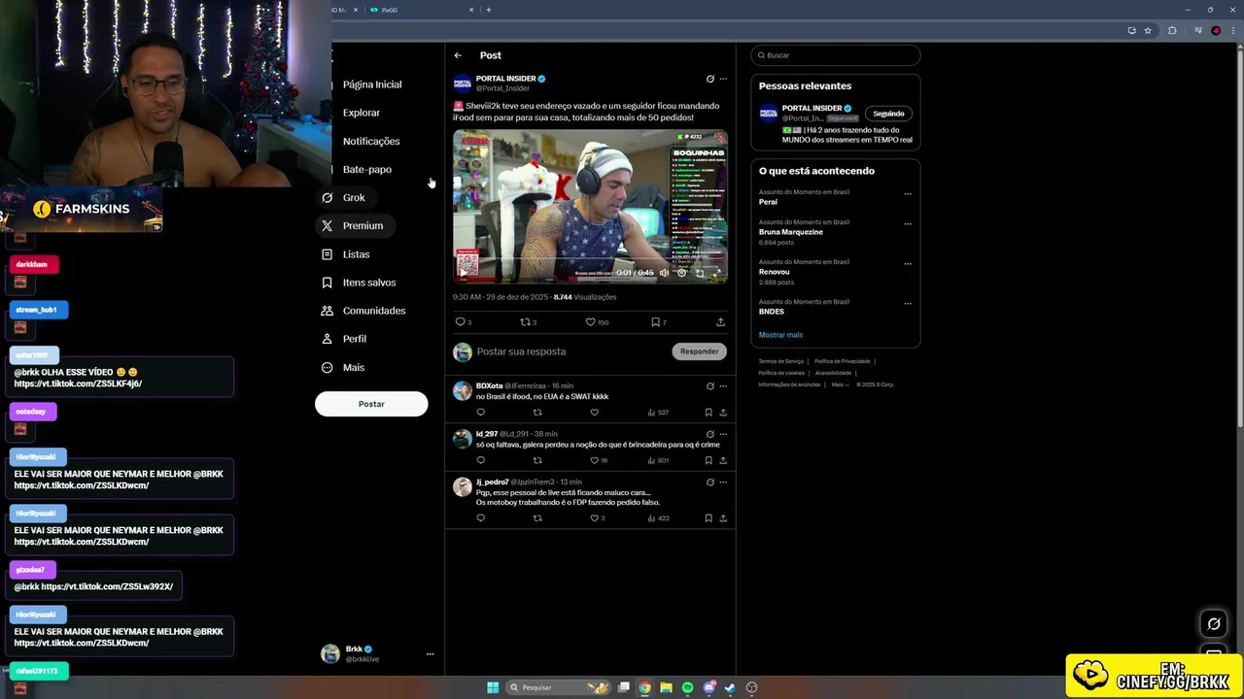Viewport: 1244px width, 699px height.
Task: Like BDXota's reply
Action: [x=595, y=413]
